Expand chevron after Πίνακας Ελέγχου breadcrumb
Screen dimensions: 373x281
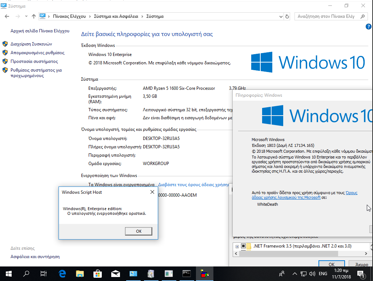coord(90,16)
